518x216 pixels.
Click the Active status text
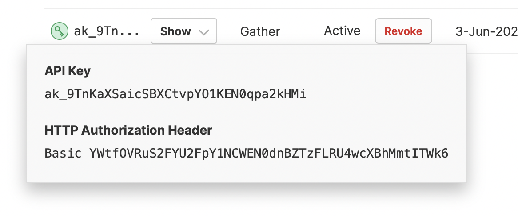[342, 31]
